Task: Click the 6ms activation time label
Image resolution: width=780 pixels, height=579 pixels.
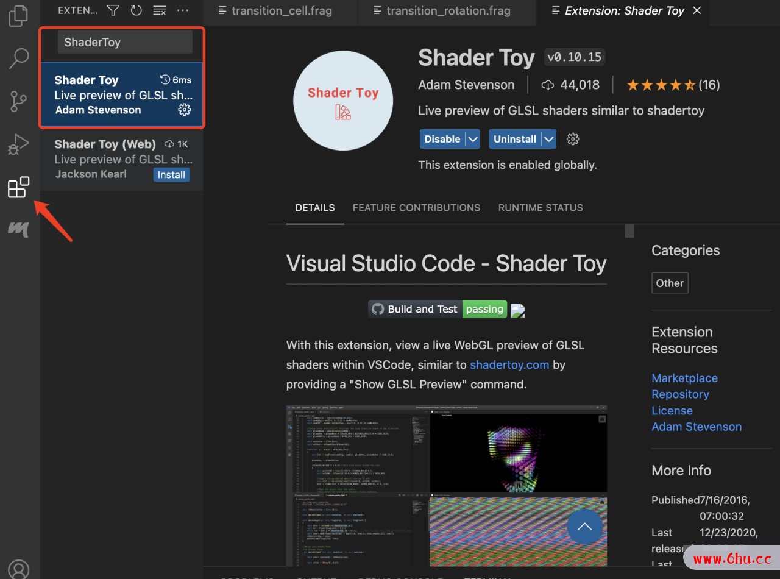Action: point(175,80)
